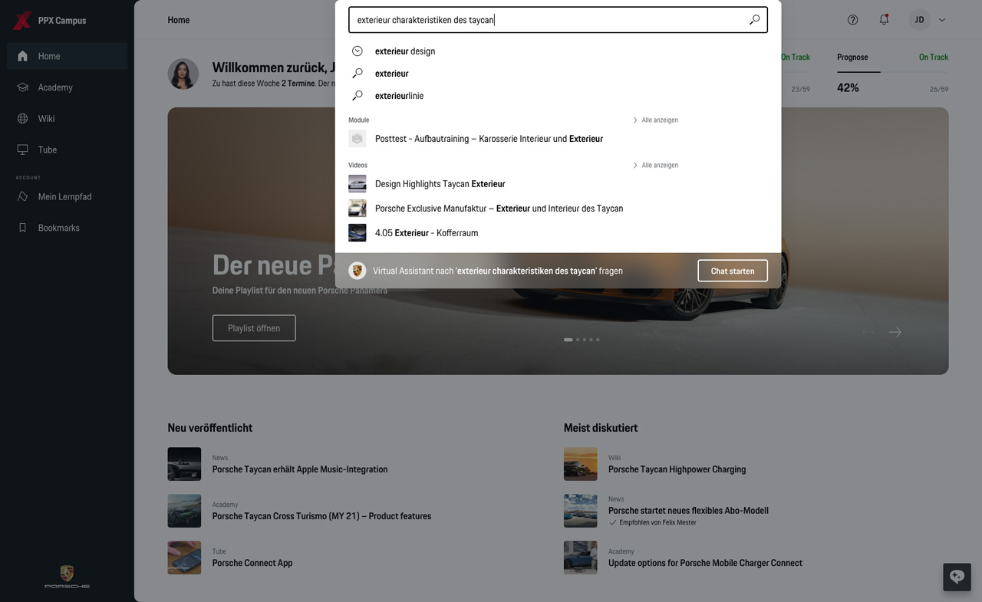Viewport: 982px width, 602px height.
Task: Click thumbnail for Porsche Connect App
Action: pyautogui.click(x=184, y=558)
